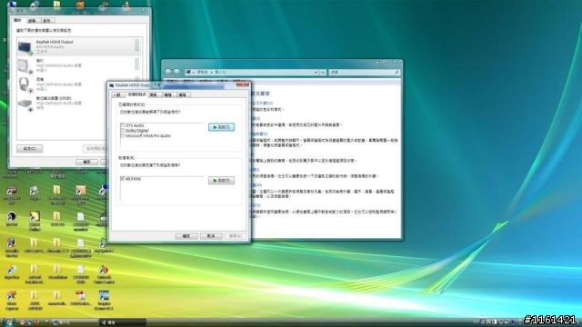Open the Windows Start orb

[x=8, y=322]
